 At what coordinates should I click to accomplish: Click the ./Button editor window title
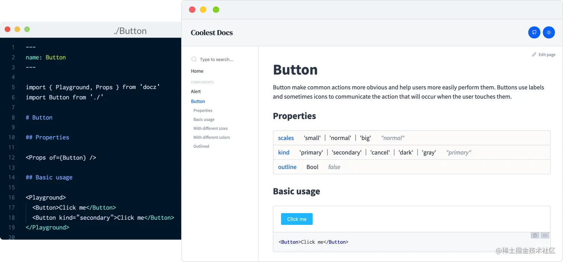click(130, 31)
